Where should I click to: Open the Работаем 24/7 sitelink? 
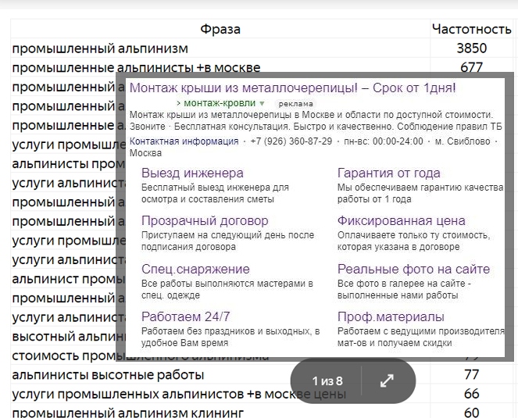pos(186,317)
